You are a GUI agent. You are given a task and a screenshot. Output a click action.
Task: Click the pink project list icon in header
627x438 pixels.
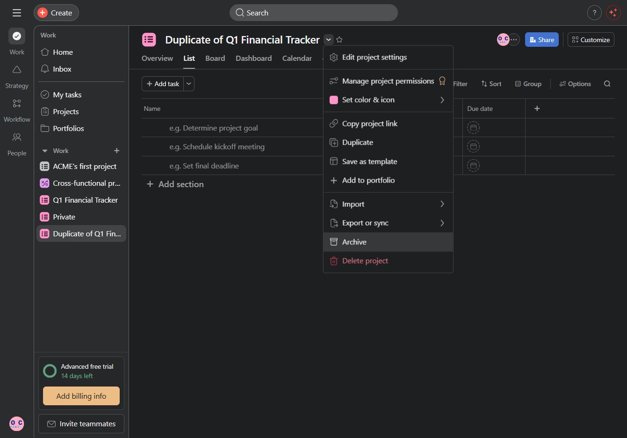pyautogui.click(x=149, y=40)
